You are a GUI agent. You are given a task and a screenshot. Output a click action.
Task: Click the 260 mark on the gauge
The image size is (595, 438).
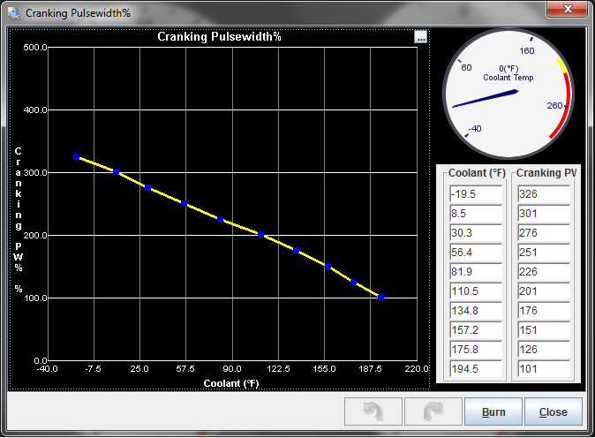click(x=554, y=105)
